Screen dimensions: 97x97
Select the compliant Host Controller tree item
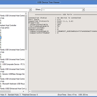8,25
